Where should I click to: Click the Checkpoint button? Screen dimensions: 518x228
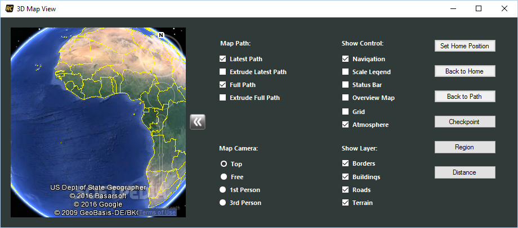[x=465, y=121]
